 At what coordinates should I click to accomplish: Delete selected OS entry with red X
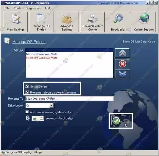click(122, 64)
